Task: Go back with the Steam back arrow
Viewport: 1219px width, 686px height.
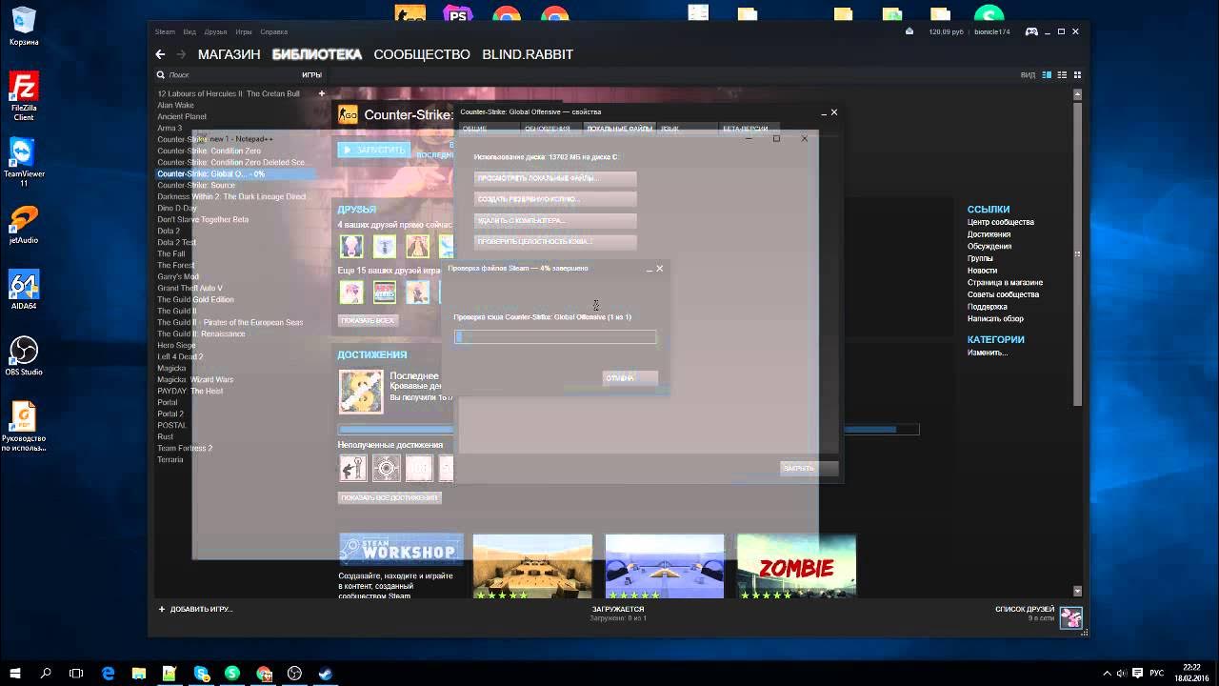Action: (160, 54)
